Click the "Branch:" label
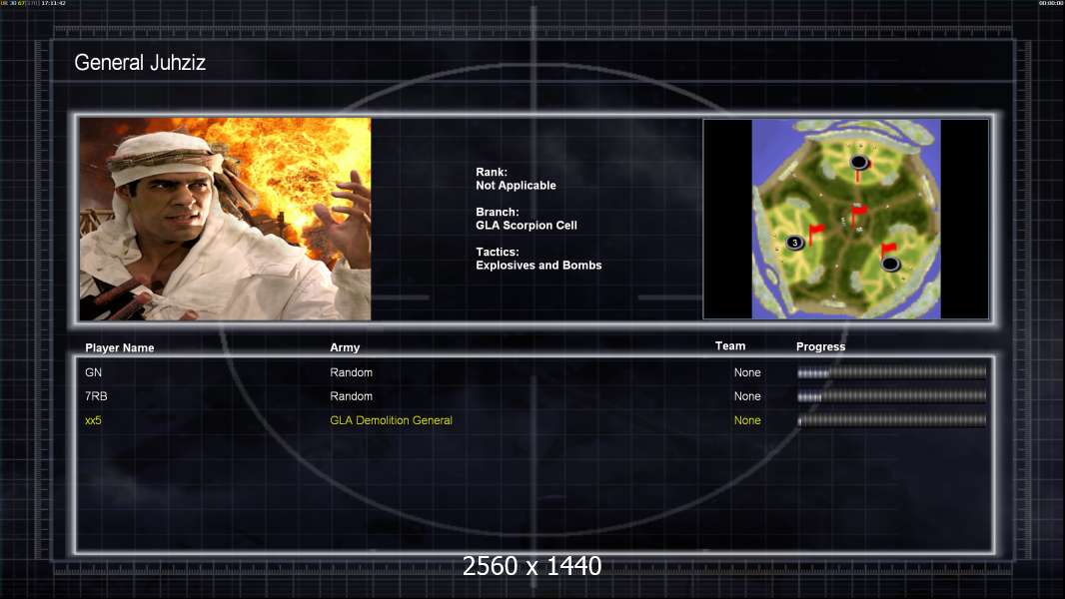The image size is (1065, 599). 498,212
